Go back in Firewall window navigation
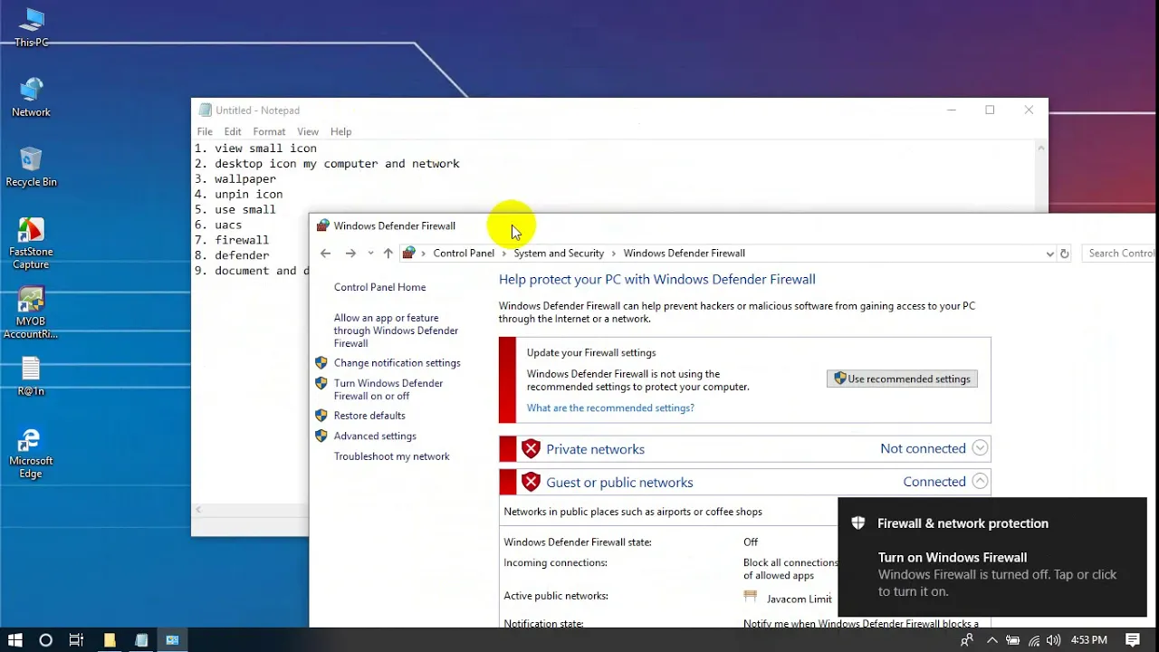Screen dimensions: 1159x652 pos(326,254)
